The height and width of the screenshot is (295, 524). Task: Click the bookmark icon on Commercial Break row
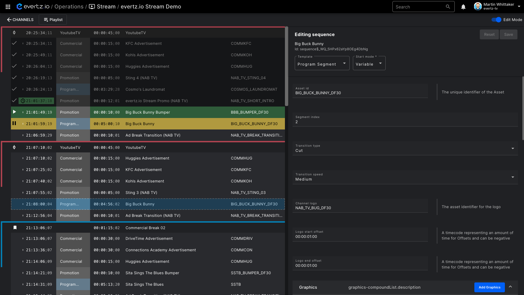tap(14, 228)
